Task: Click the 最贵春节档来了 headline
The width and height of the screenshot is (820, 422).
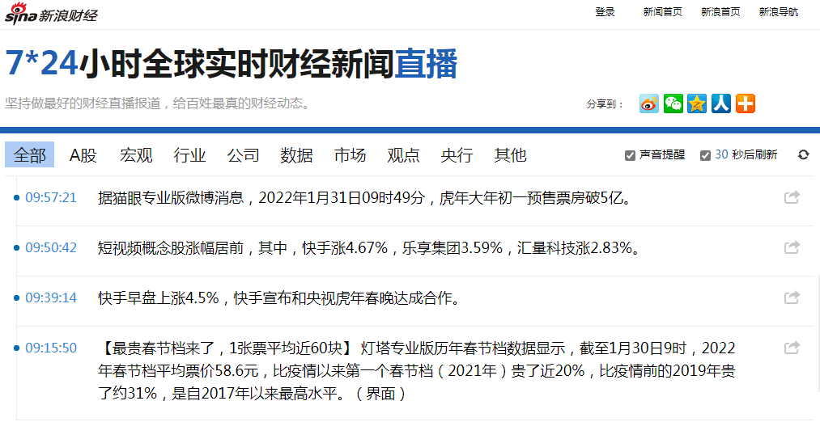Action: coord(227,348)
